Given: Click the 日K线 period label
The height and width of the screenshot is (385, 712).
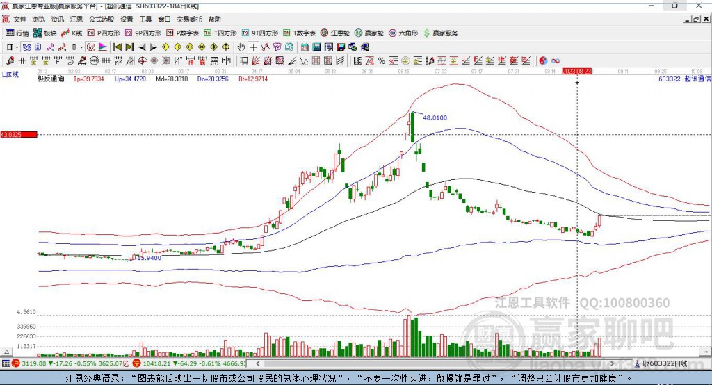Looking at the screenshot, I should 10,75.
